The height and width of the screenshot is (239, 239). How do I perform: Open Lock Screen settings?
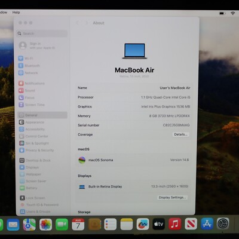(32, 198)
